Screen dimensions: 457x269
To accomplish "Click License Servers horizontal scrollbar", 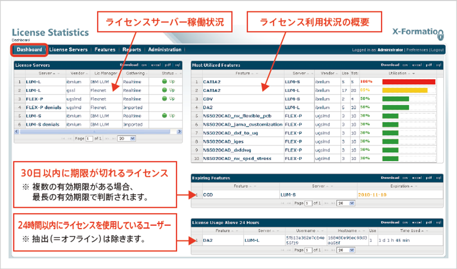I will click(x=95, y=132).
